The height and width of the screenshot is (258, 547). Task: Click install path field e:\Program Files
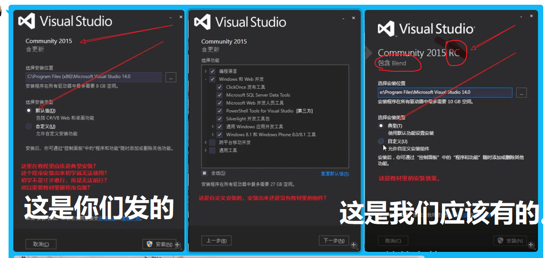(x=445, y=92)
